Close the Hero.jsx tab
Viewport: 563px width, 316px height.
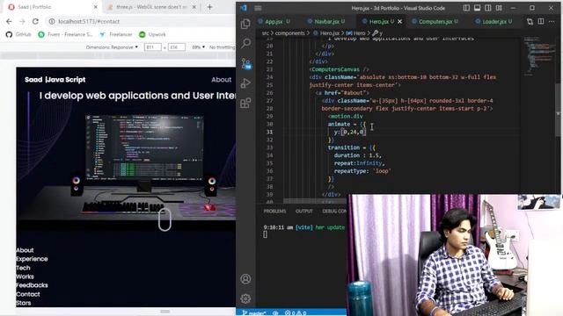400,21
